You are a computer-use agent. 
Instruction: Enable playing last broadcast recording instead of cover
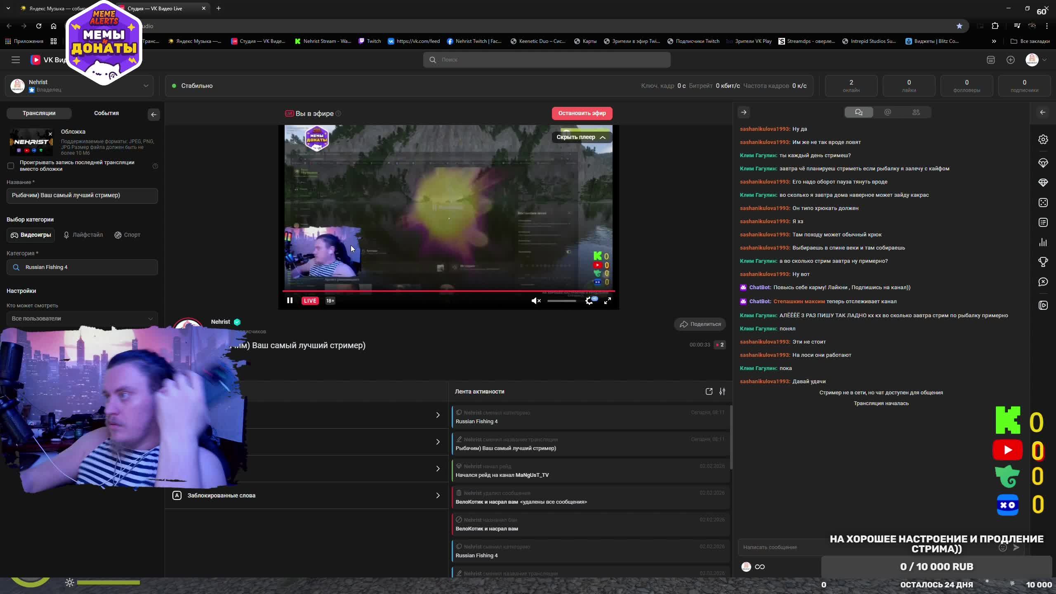coord(11,166)
